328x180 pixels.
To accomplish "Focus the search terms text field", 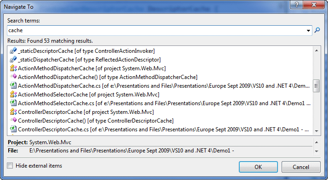I will click(157, 30).
